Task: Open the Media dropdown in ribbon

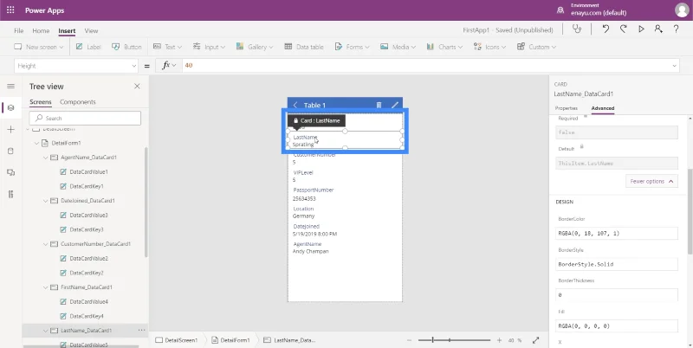Action: 398,47
